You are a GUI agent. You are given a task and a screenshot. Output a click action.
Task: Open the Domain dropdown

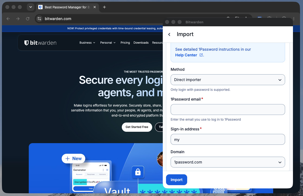(x=228, y=162)
